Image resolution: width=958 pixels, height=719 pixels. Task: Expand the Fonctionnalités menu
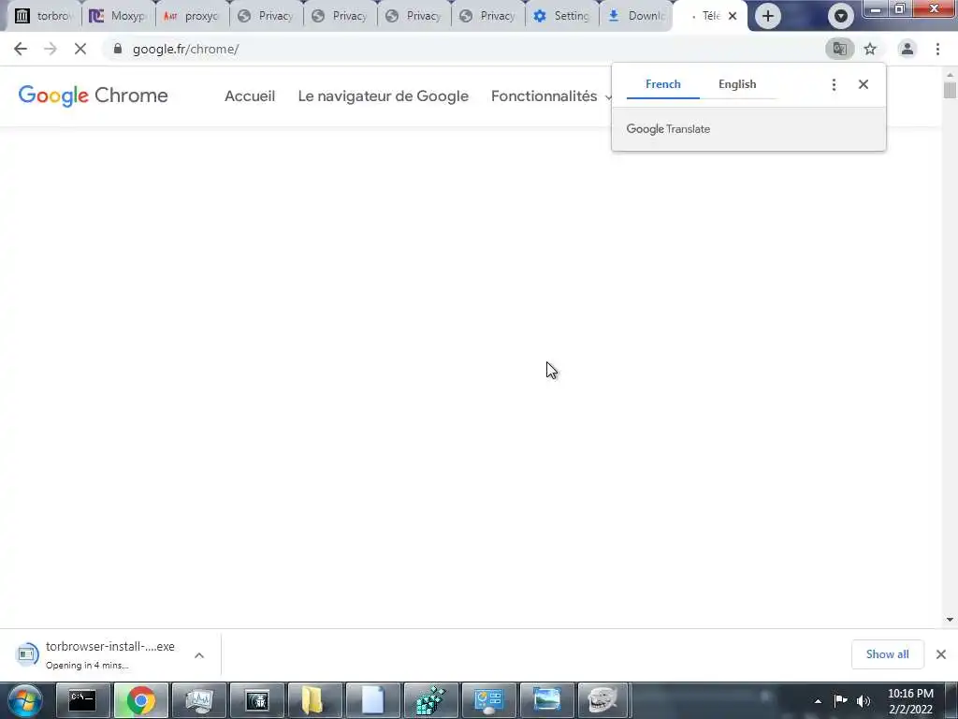coord(551,96)
